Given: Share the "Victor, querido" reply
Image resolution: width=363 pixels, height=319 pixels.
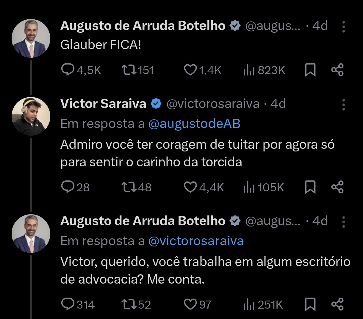Looking at the screenshot, I should (337, 304).
